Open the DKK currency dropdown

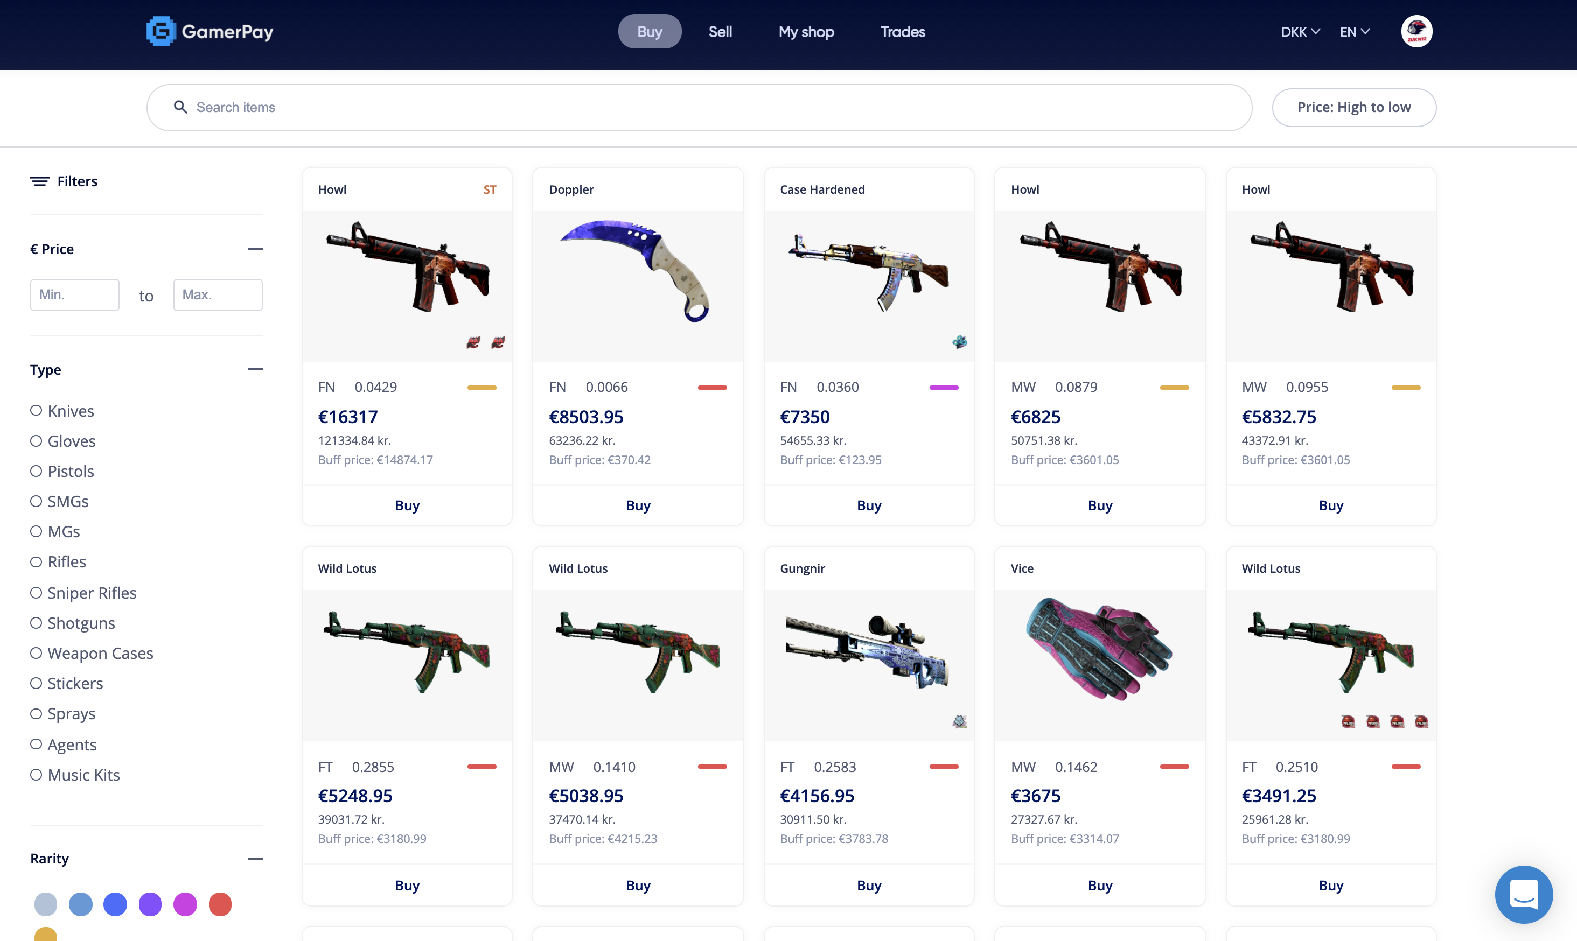tap(1300, 32)
